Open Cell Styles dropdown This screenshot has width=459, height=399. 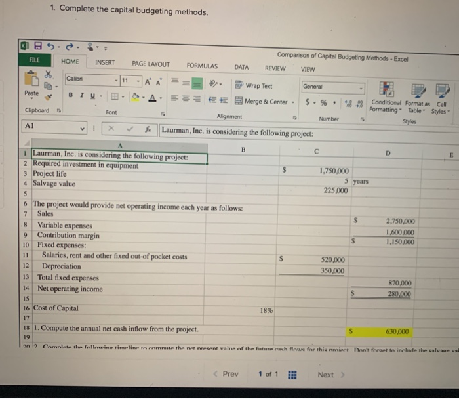441,99
